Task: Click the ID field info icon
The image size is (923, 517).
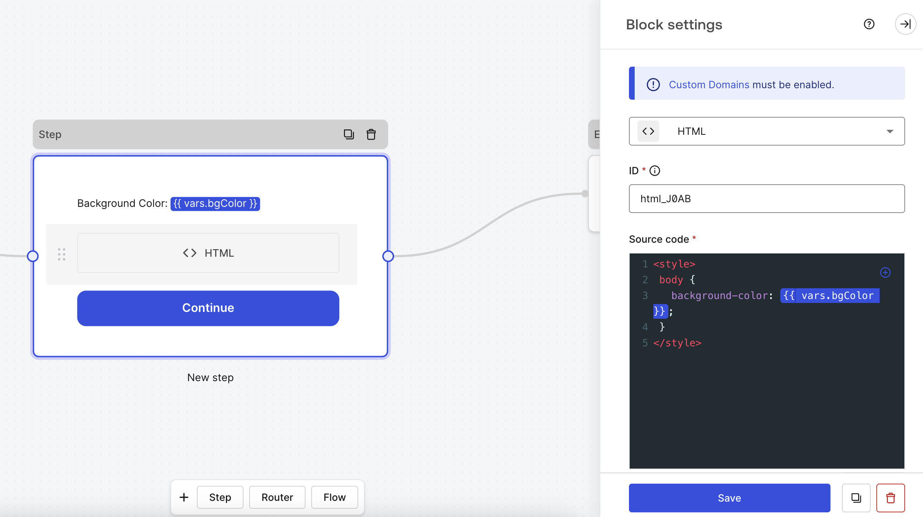Action: click(655, 171)
